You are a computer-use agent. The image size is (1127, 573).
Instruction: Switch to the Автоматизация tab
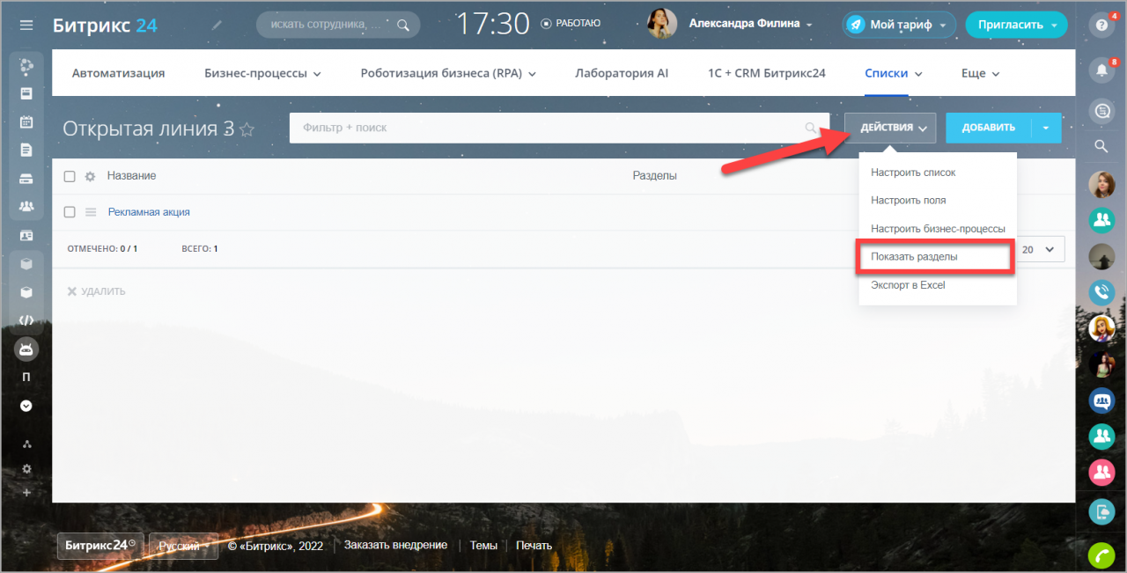click(x=118, y=73)
